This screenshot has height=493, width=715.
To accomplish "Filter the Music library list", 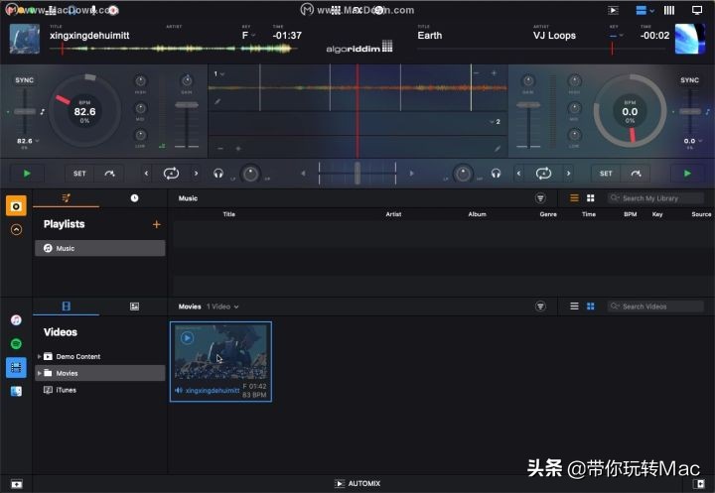I will tap(540, 197).
